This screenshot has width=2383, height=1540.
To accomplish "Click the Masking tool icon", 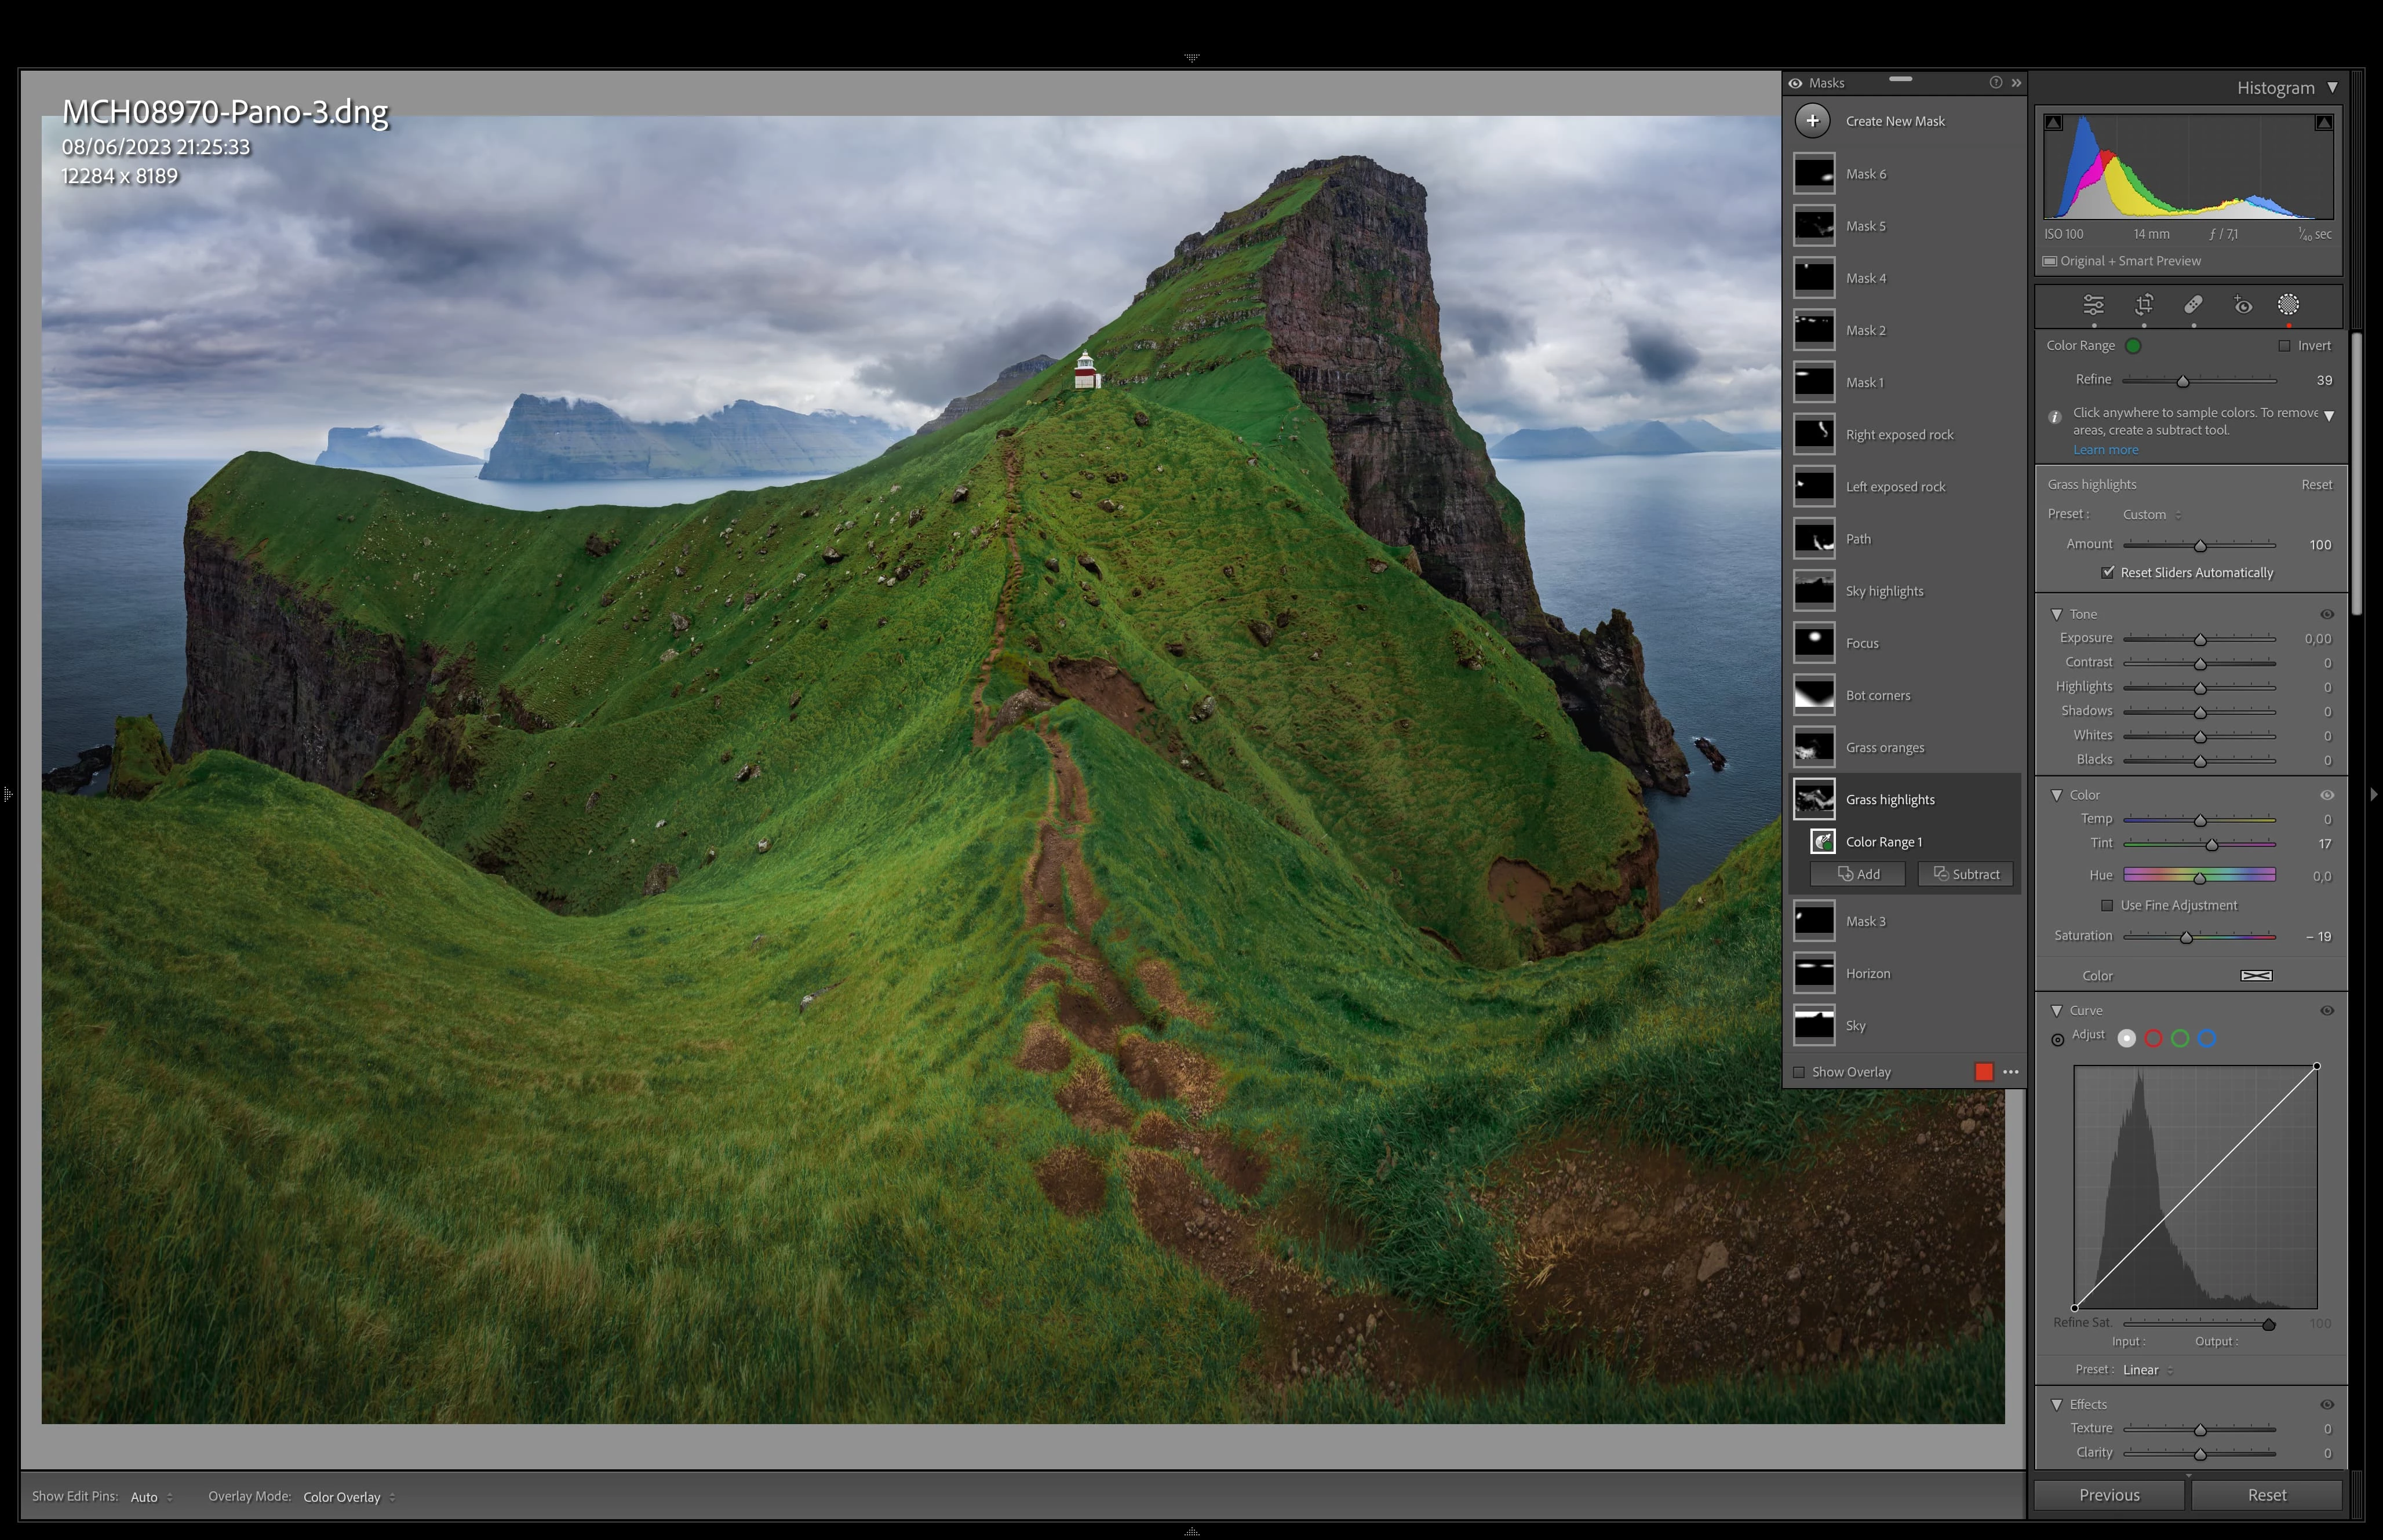I will [2288, 305].
